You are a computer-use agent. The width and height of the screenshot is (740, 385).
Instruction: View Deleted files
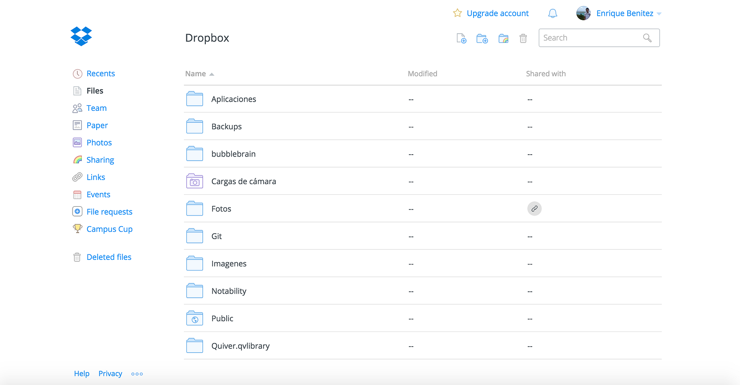point(109,257)
